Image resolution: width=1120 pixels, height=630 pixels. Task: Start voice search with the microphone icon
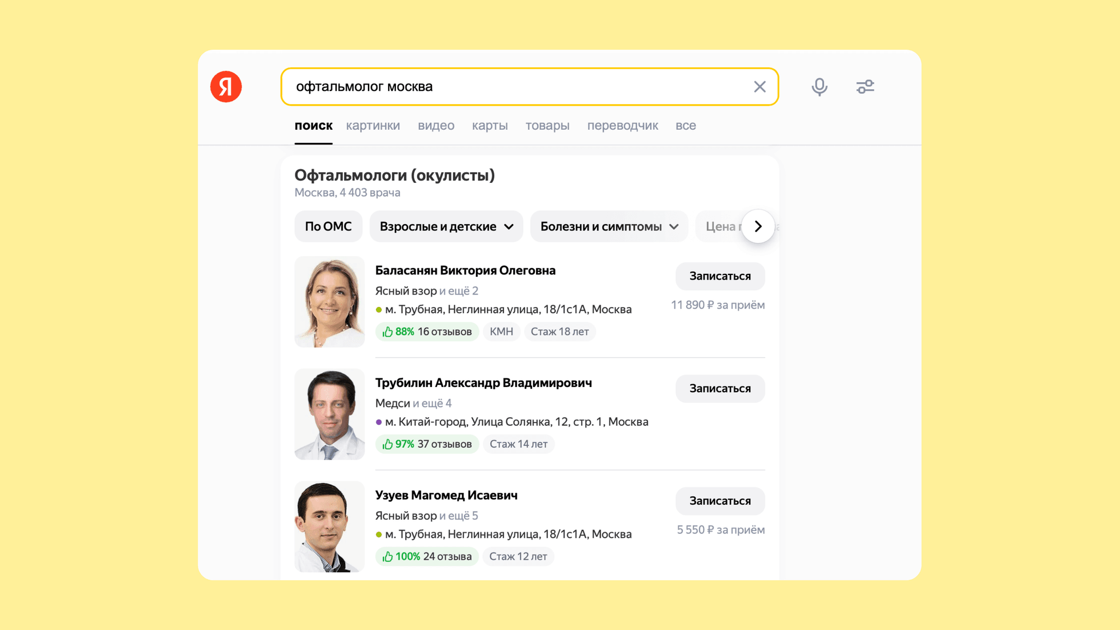pos(819,87)
